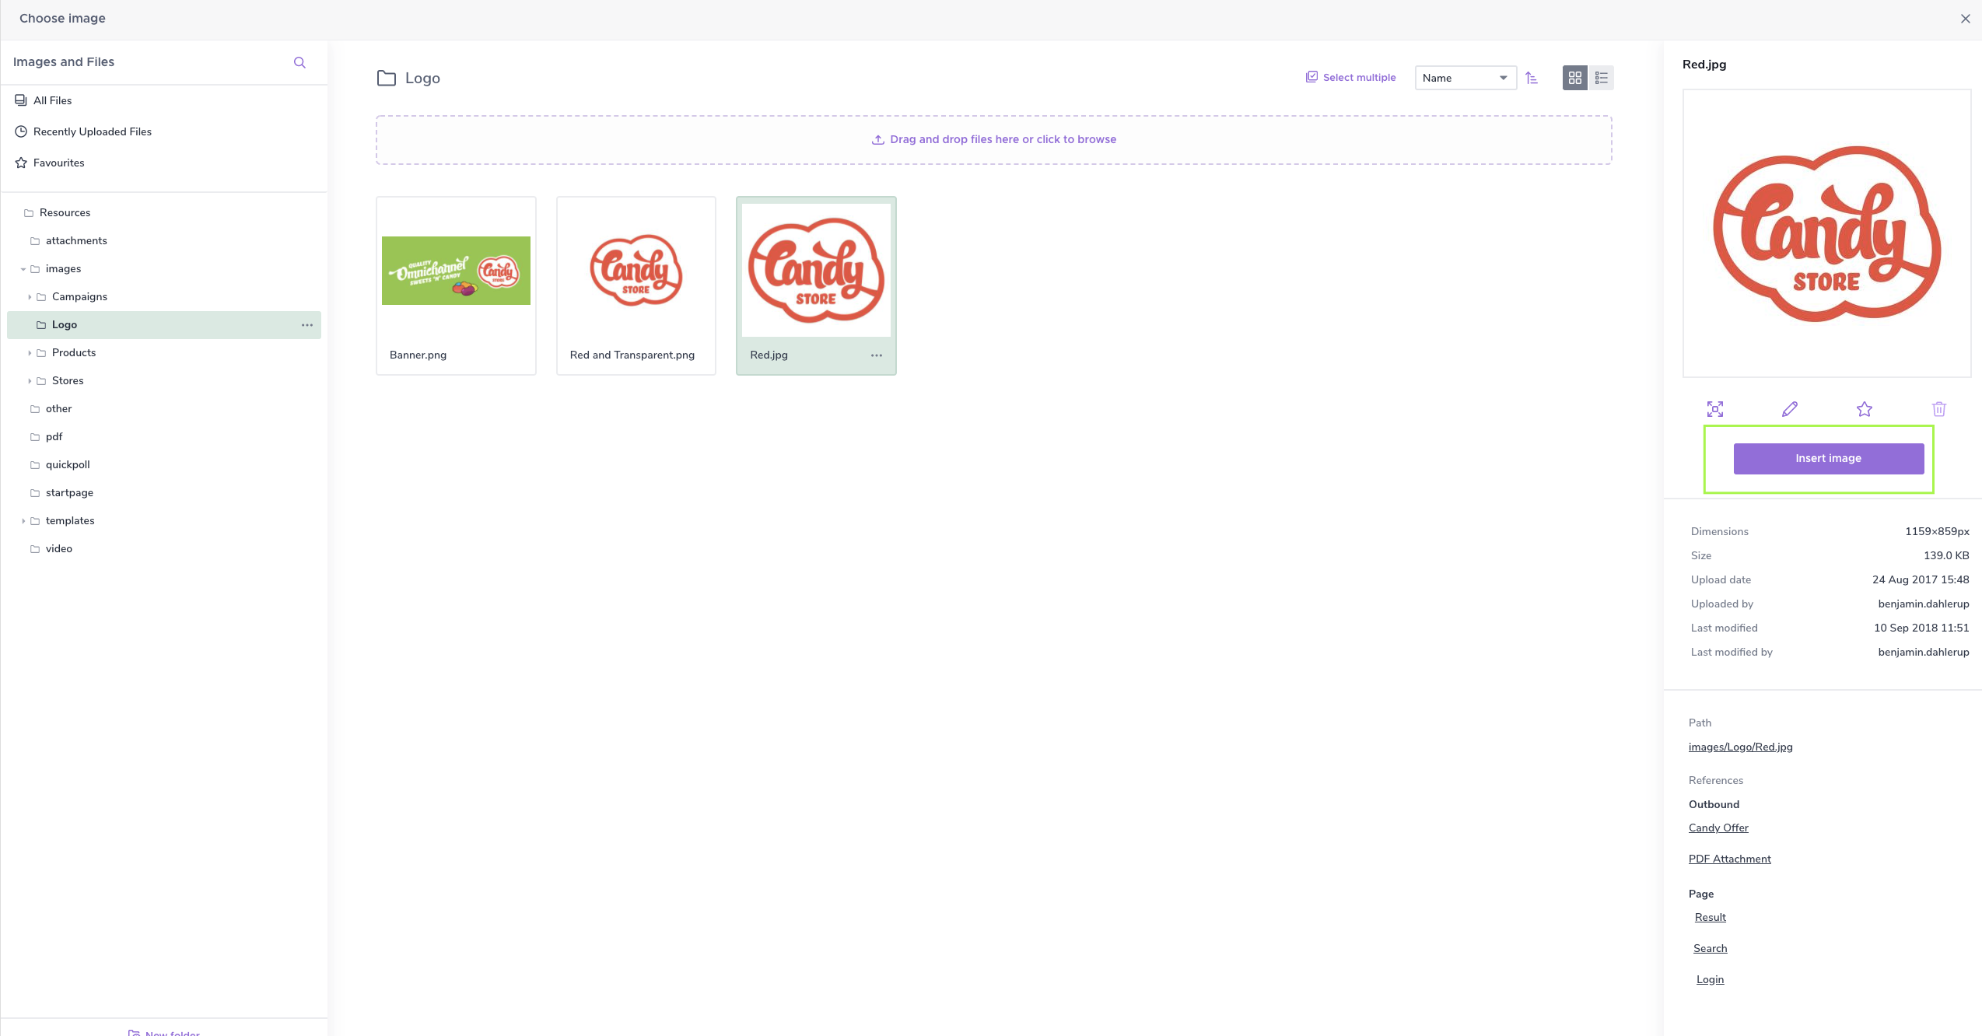Enable Select multiple mode
Screen dimensions: 1982x1036
pyautogui.click(x=1350, y=77)
